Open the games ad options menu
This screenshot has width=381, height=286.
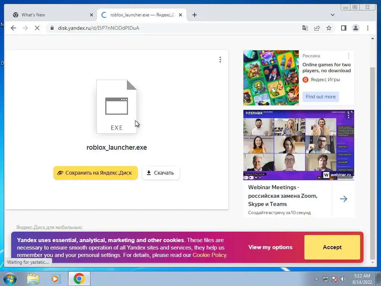[348, 56]
